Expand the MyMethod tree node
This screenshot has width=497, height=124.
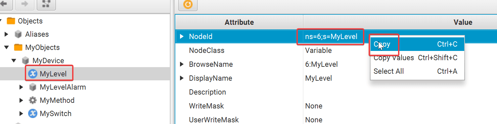point(21,100)
